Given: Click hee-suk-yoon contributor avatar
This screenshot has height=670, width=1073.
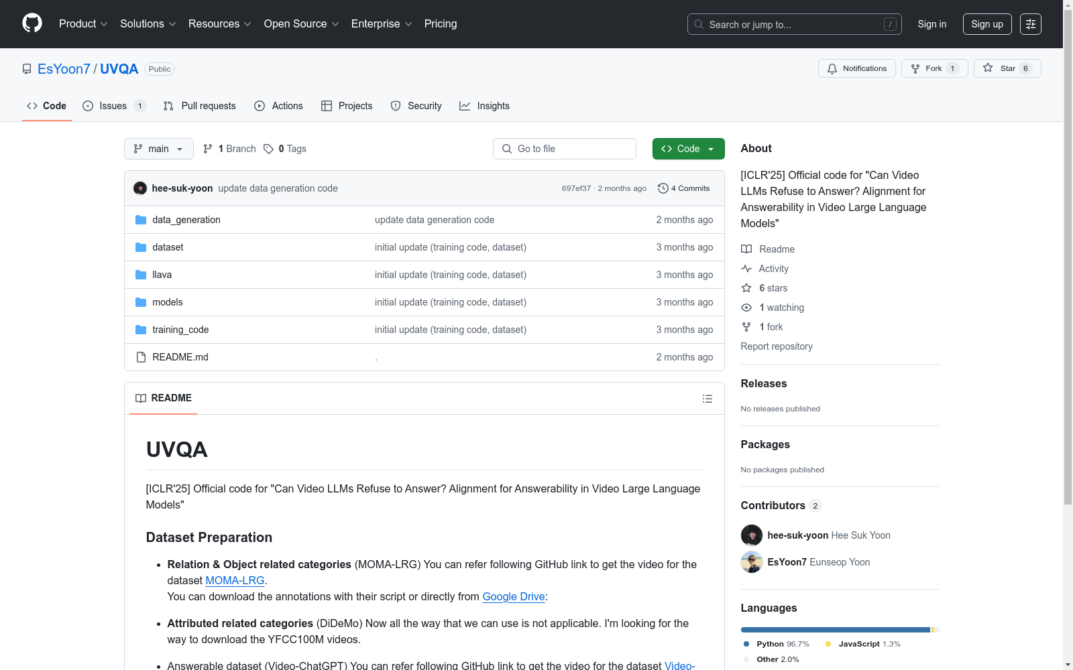Looking at the screenshot, I should click(752, 535).
